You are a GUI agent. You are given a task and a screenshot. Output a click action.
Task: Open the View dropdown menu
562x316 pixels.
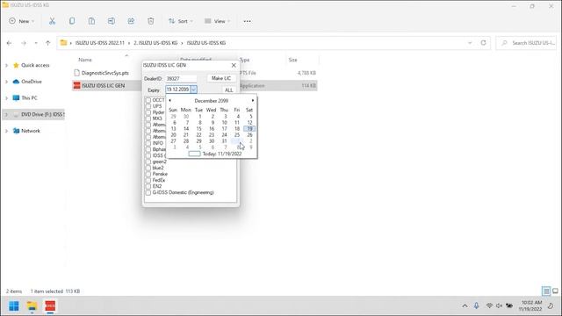[x=217, y=21]
